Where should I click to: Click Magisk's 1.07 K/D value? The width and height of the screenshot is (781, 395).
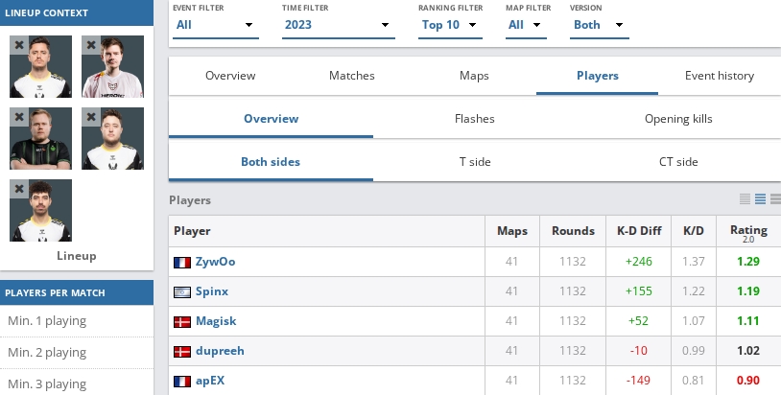click(x=694, y=321)
